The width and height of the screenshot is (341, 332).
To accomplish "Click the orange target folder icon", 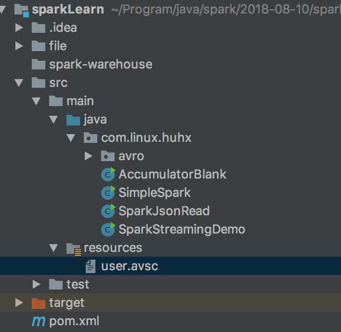I will point(38,303).
